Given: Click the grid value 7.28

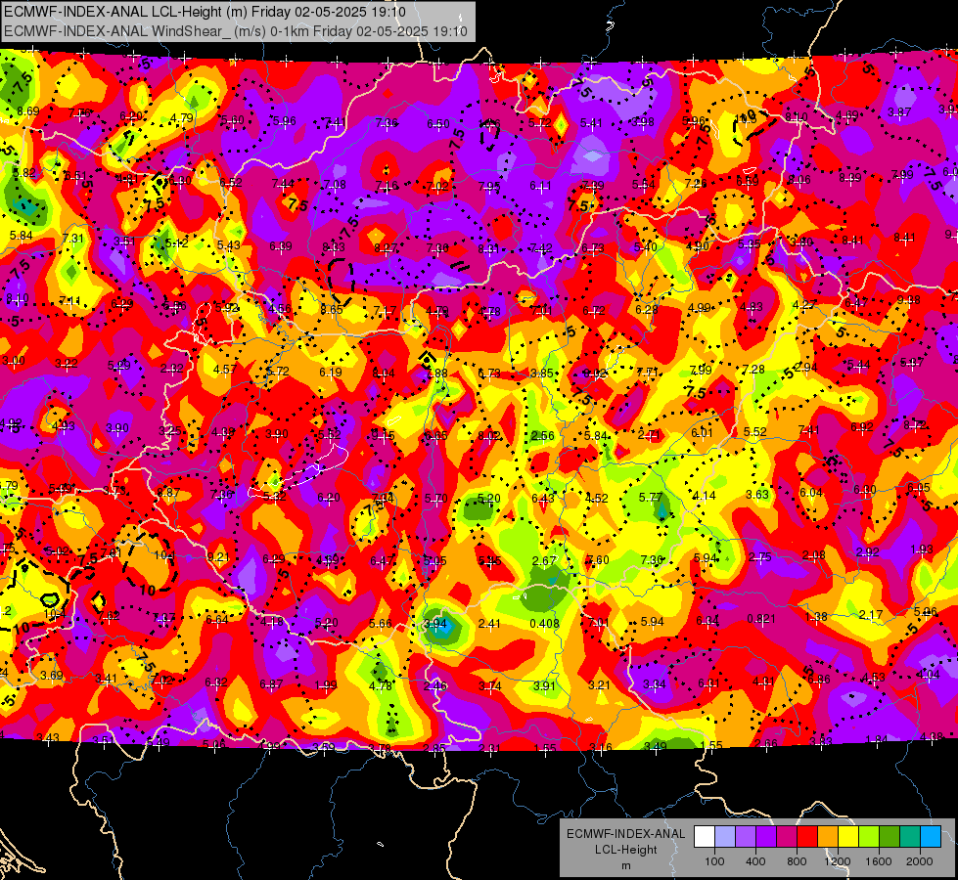Looking at the screenshot, I should pyautogui.click(x=753, y=369).
